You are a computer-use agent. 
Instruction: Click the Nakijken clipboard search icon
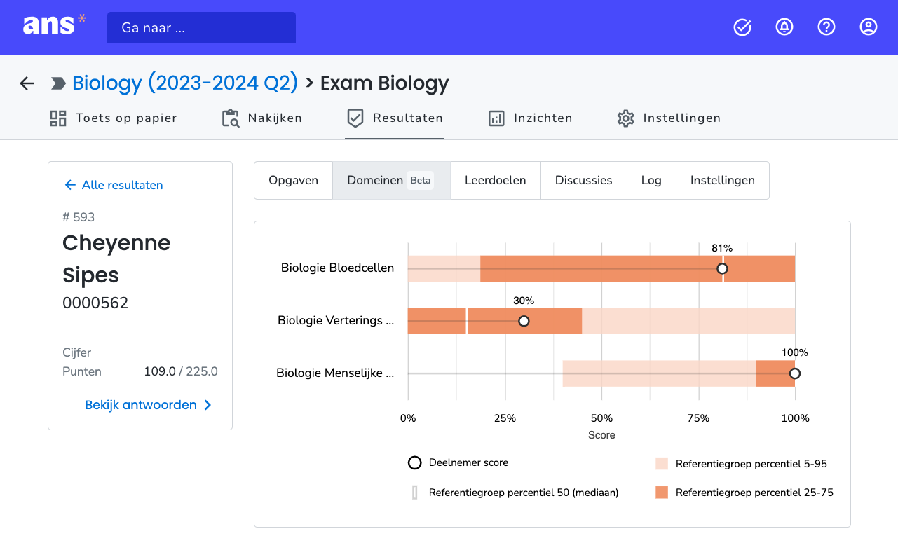point(231,118)
